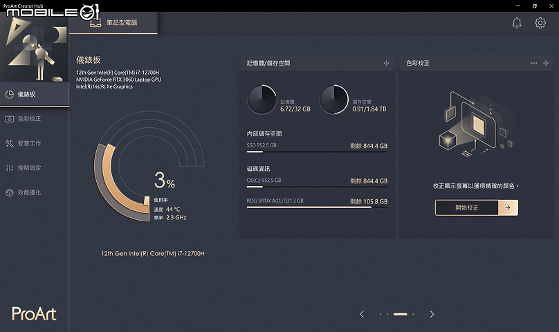Go to the next dashboard page arrow
This screenshot has width=559, height=332.
click(x=432, y=314)
